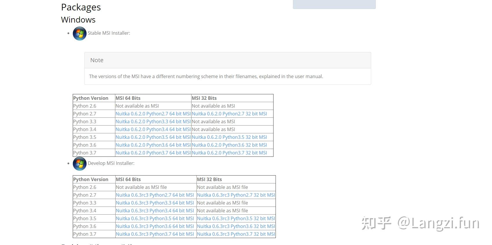This screenshot has height=245, width=492.
Task: Open Nuitka 0.6.3rc3 Python2.7 32 bit MSI link
Action: coord(236,195)
